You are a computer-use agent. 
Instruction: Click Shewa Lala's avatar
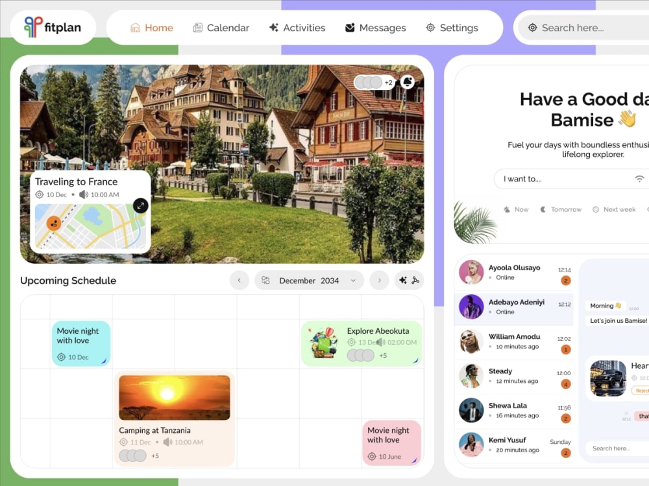tap(471, 410)
